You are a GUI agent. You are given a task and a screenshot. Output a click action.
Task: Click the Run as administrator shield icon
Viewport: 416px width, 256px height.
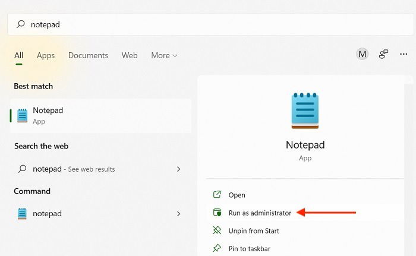pos(217,213)
